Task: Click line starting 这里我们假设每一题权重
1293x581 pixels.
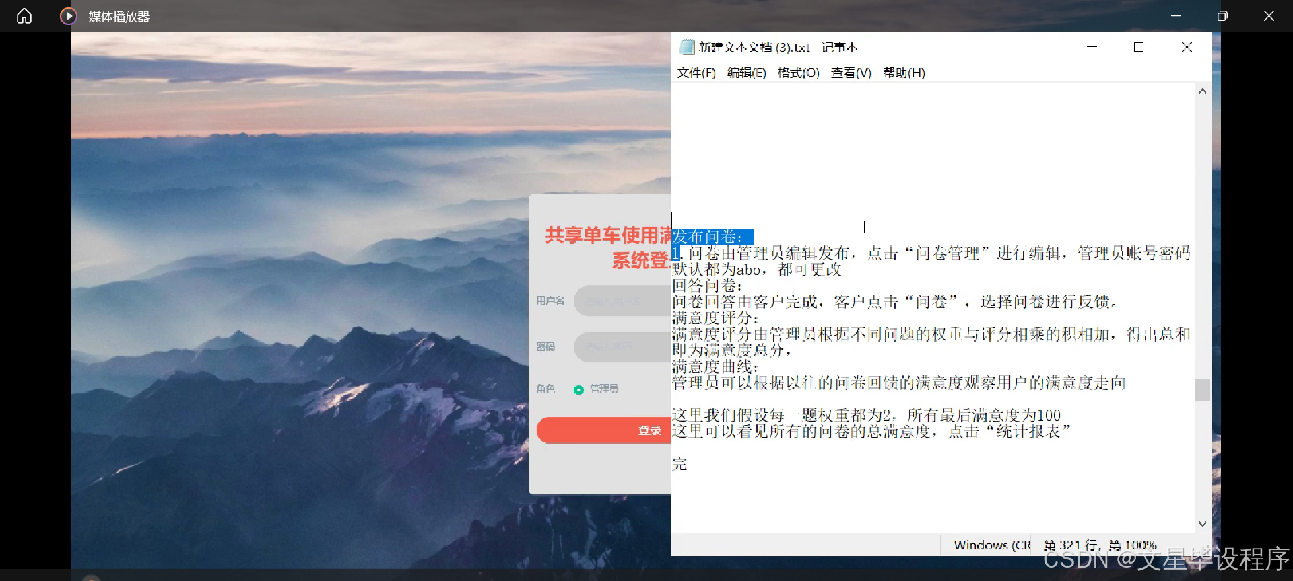Action: coord(866,416)
